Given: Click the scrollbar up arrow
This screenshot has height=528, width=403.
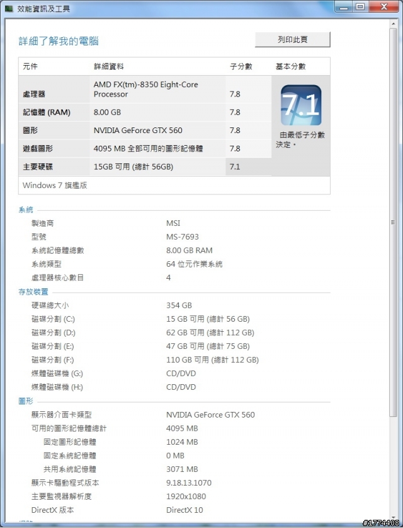Looking at the screenshot, I should (393, 24).
